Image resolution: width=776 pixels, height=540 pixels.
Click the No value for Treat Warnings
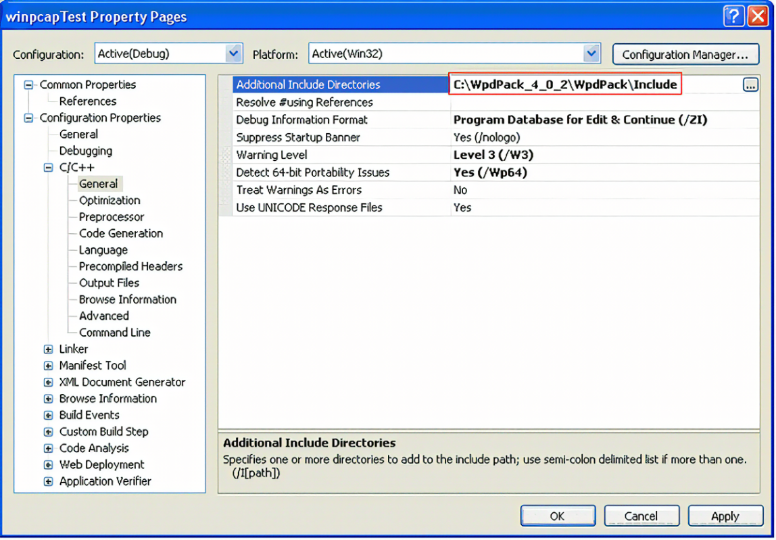[460, 190]
